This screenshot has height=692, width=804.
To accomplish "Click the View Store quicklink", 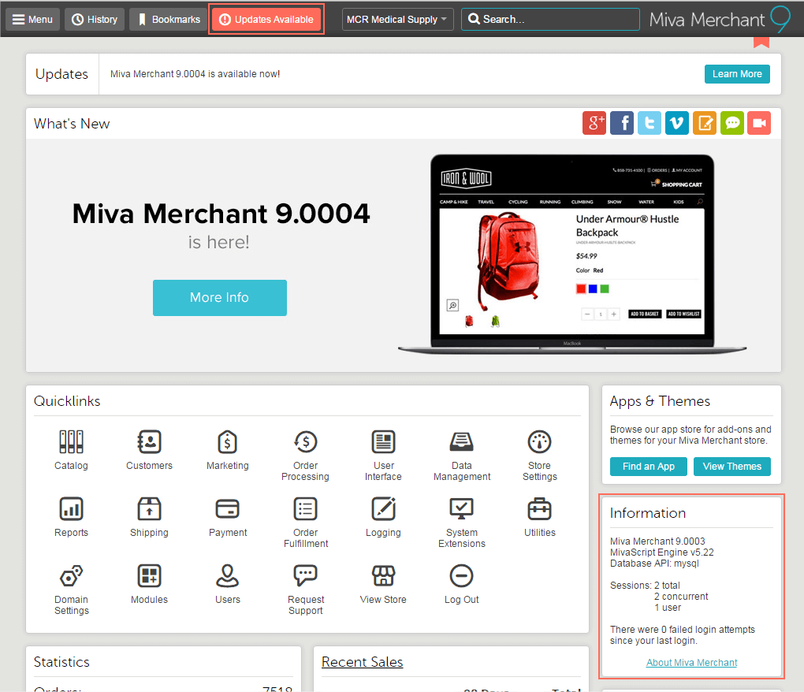I will pyautogui.click(x=383, y=584).
